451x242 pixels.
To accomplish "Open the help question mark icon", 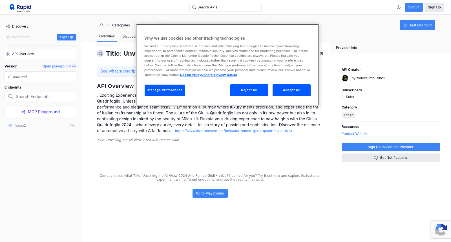I will coord(399,7).
